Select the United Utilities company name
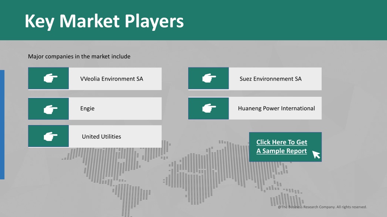 [101, 136]
